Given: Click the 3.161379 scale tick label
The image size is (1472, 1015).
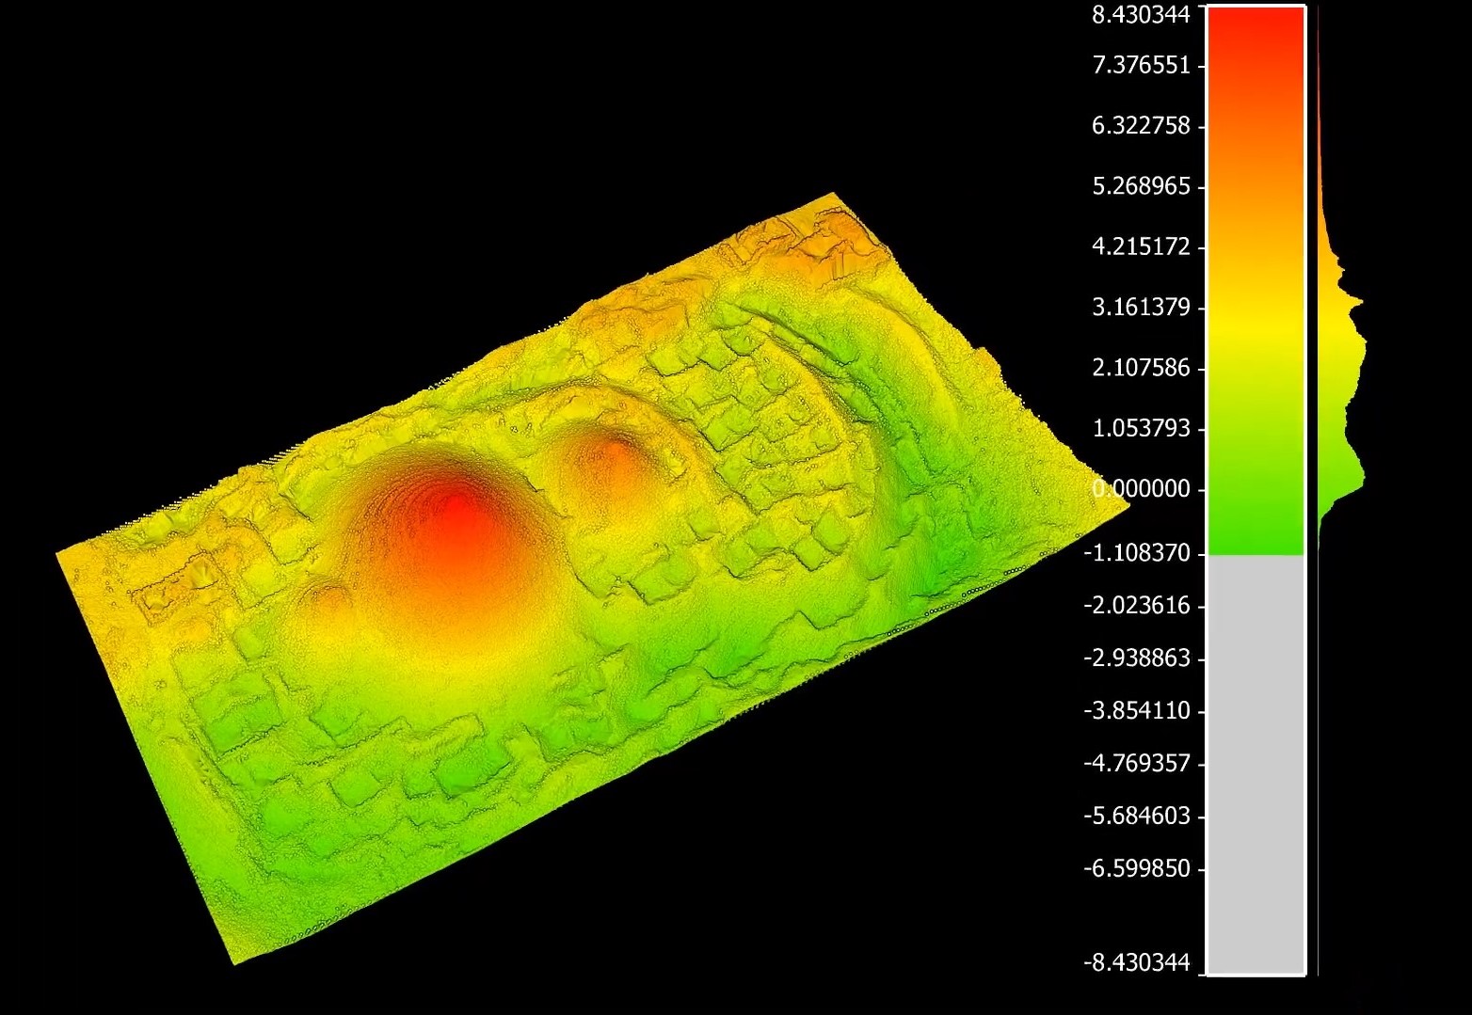Looking at the screenshot, I should click(1141, 307).
